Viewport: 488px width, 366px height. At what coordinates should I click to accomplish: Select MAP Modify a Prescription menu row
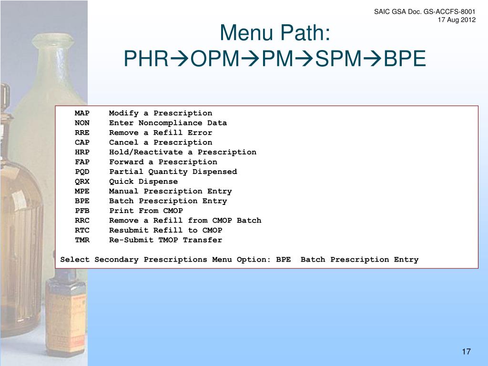143,113
